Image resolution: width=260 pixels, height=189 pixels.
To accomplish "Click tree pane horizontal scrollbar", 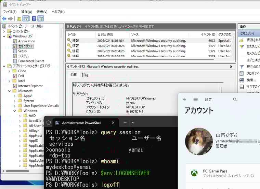I will tap(17, 171).
